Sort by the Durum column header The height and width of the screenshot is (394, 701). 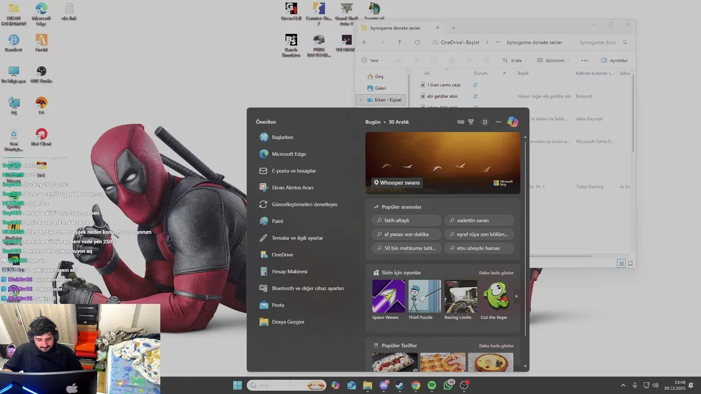pos(480,73)
